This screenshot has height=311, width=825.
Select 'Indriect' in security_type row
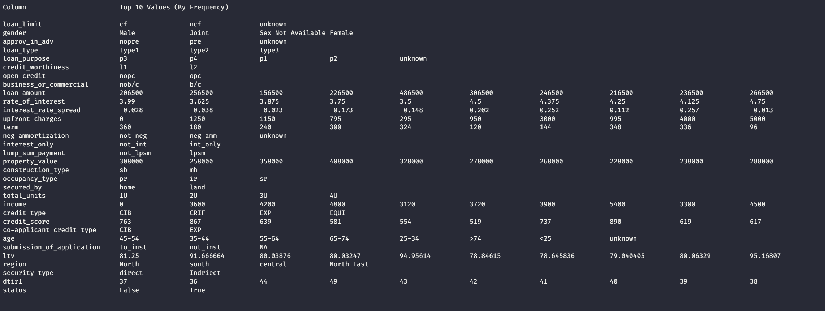(205, 273)
